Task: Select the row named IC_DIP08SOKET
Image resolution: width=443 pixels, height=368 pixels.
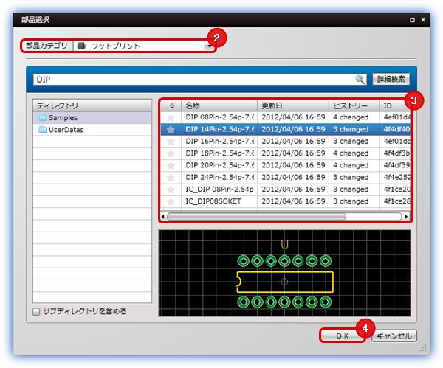Action: [285, 201]
